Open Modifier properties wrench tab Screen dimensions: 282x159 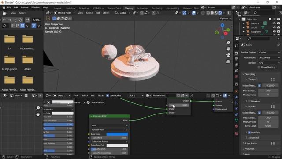[x=237, y=97]
